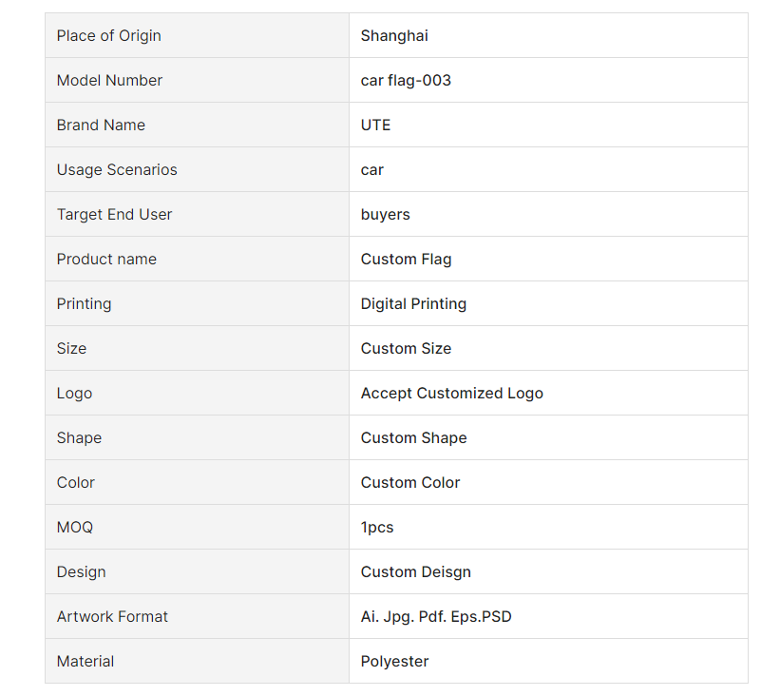
Task: Click the Model Number label
Action: [109, 80]
